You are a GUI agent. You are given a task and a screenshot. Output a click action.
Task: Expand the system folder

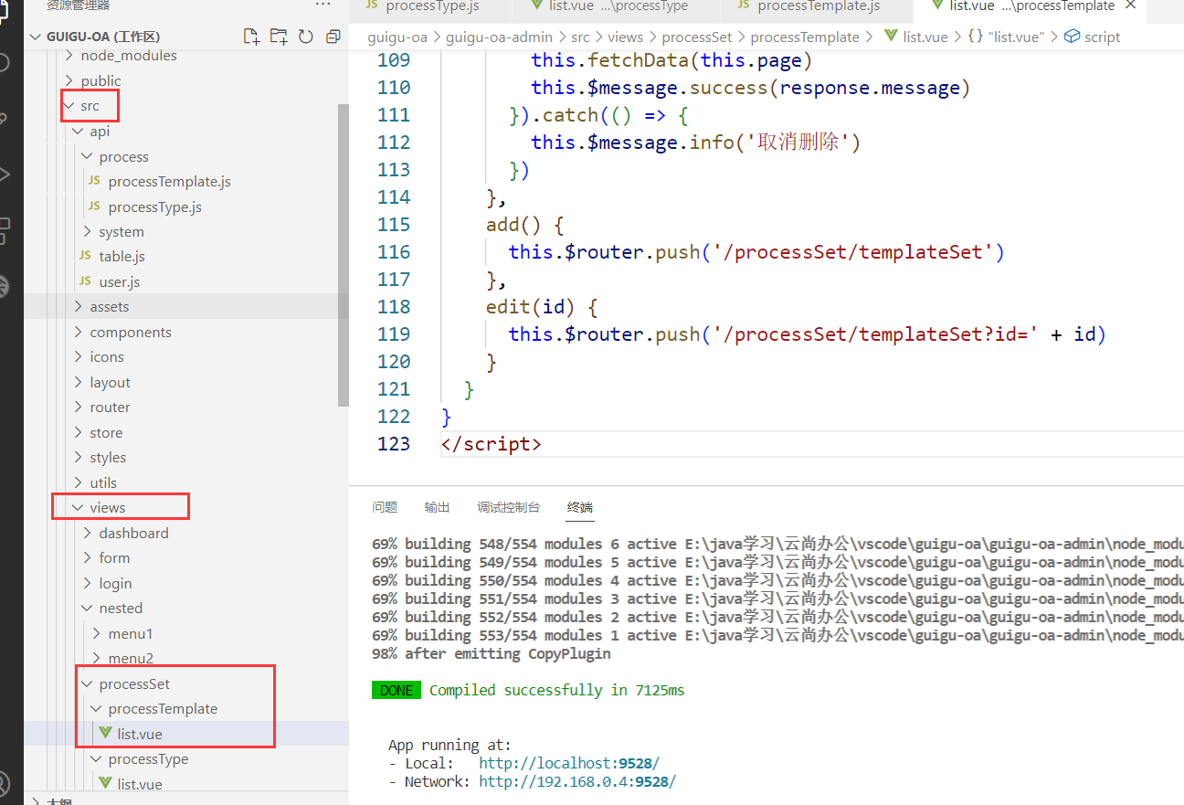pos(88,231)
